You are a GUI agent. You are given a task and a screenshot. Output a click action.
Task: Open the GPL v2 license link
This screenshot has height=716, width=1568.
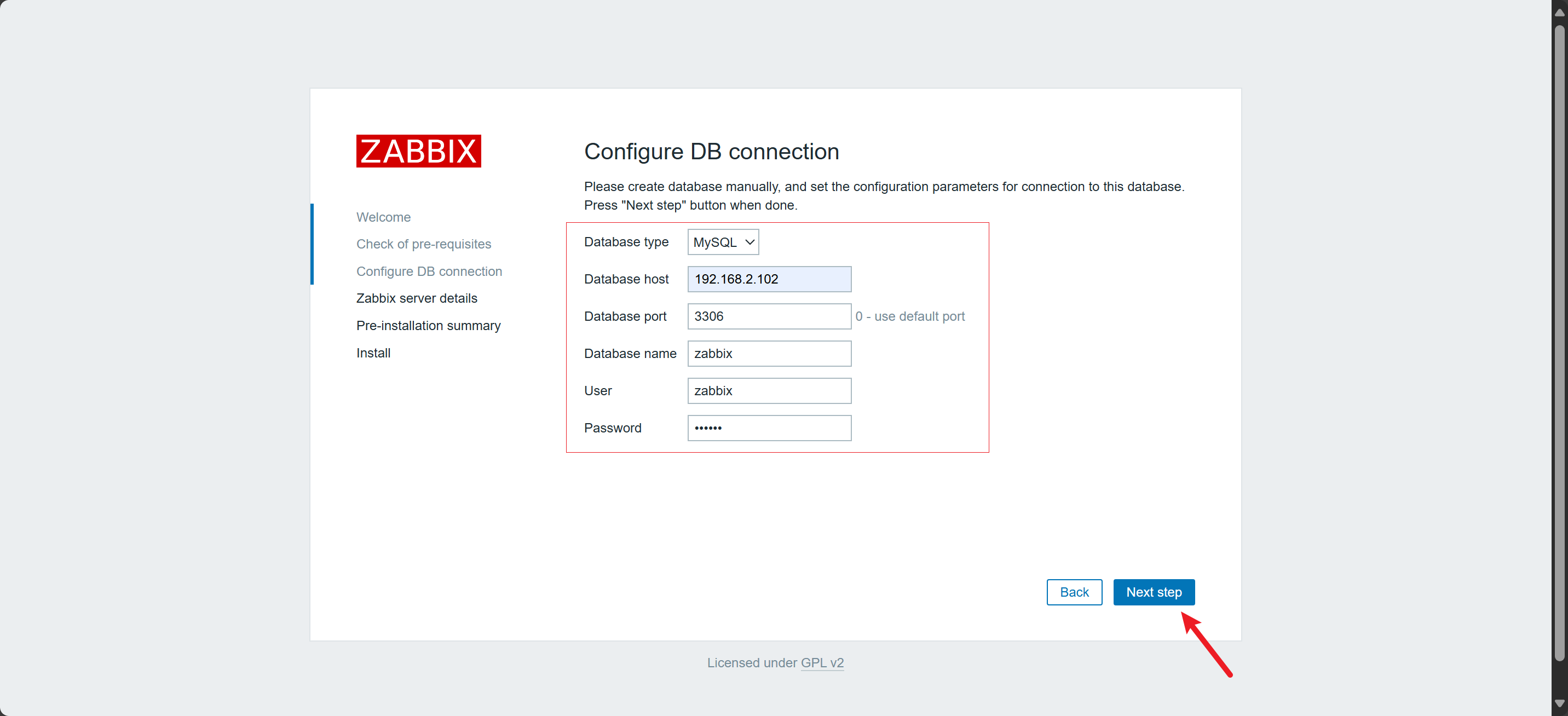tap(822, 662)
